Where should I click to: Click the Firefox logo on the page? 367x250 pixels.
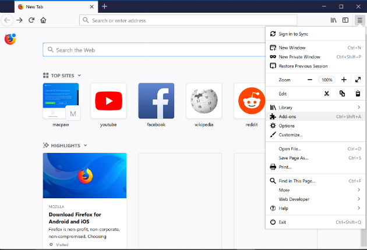10,39
